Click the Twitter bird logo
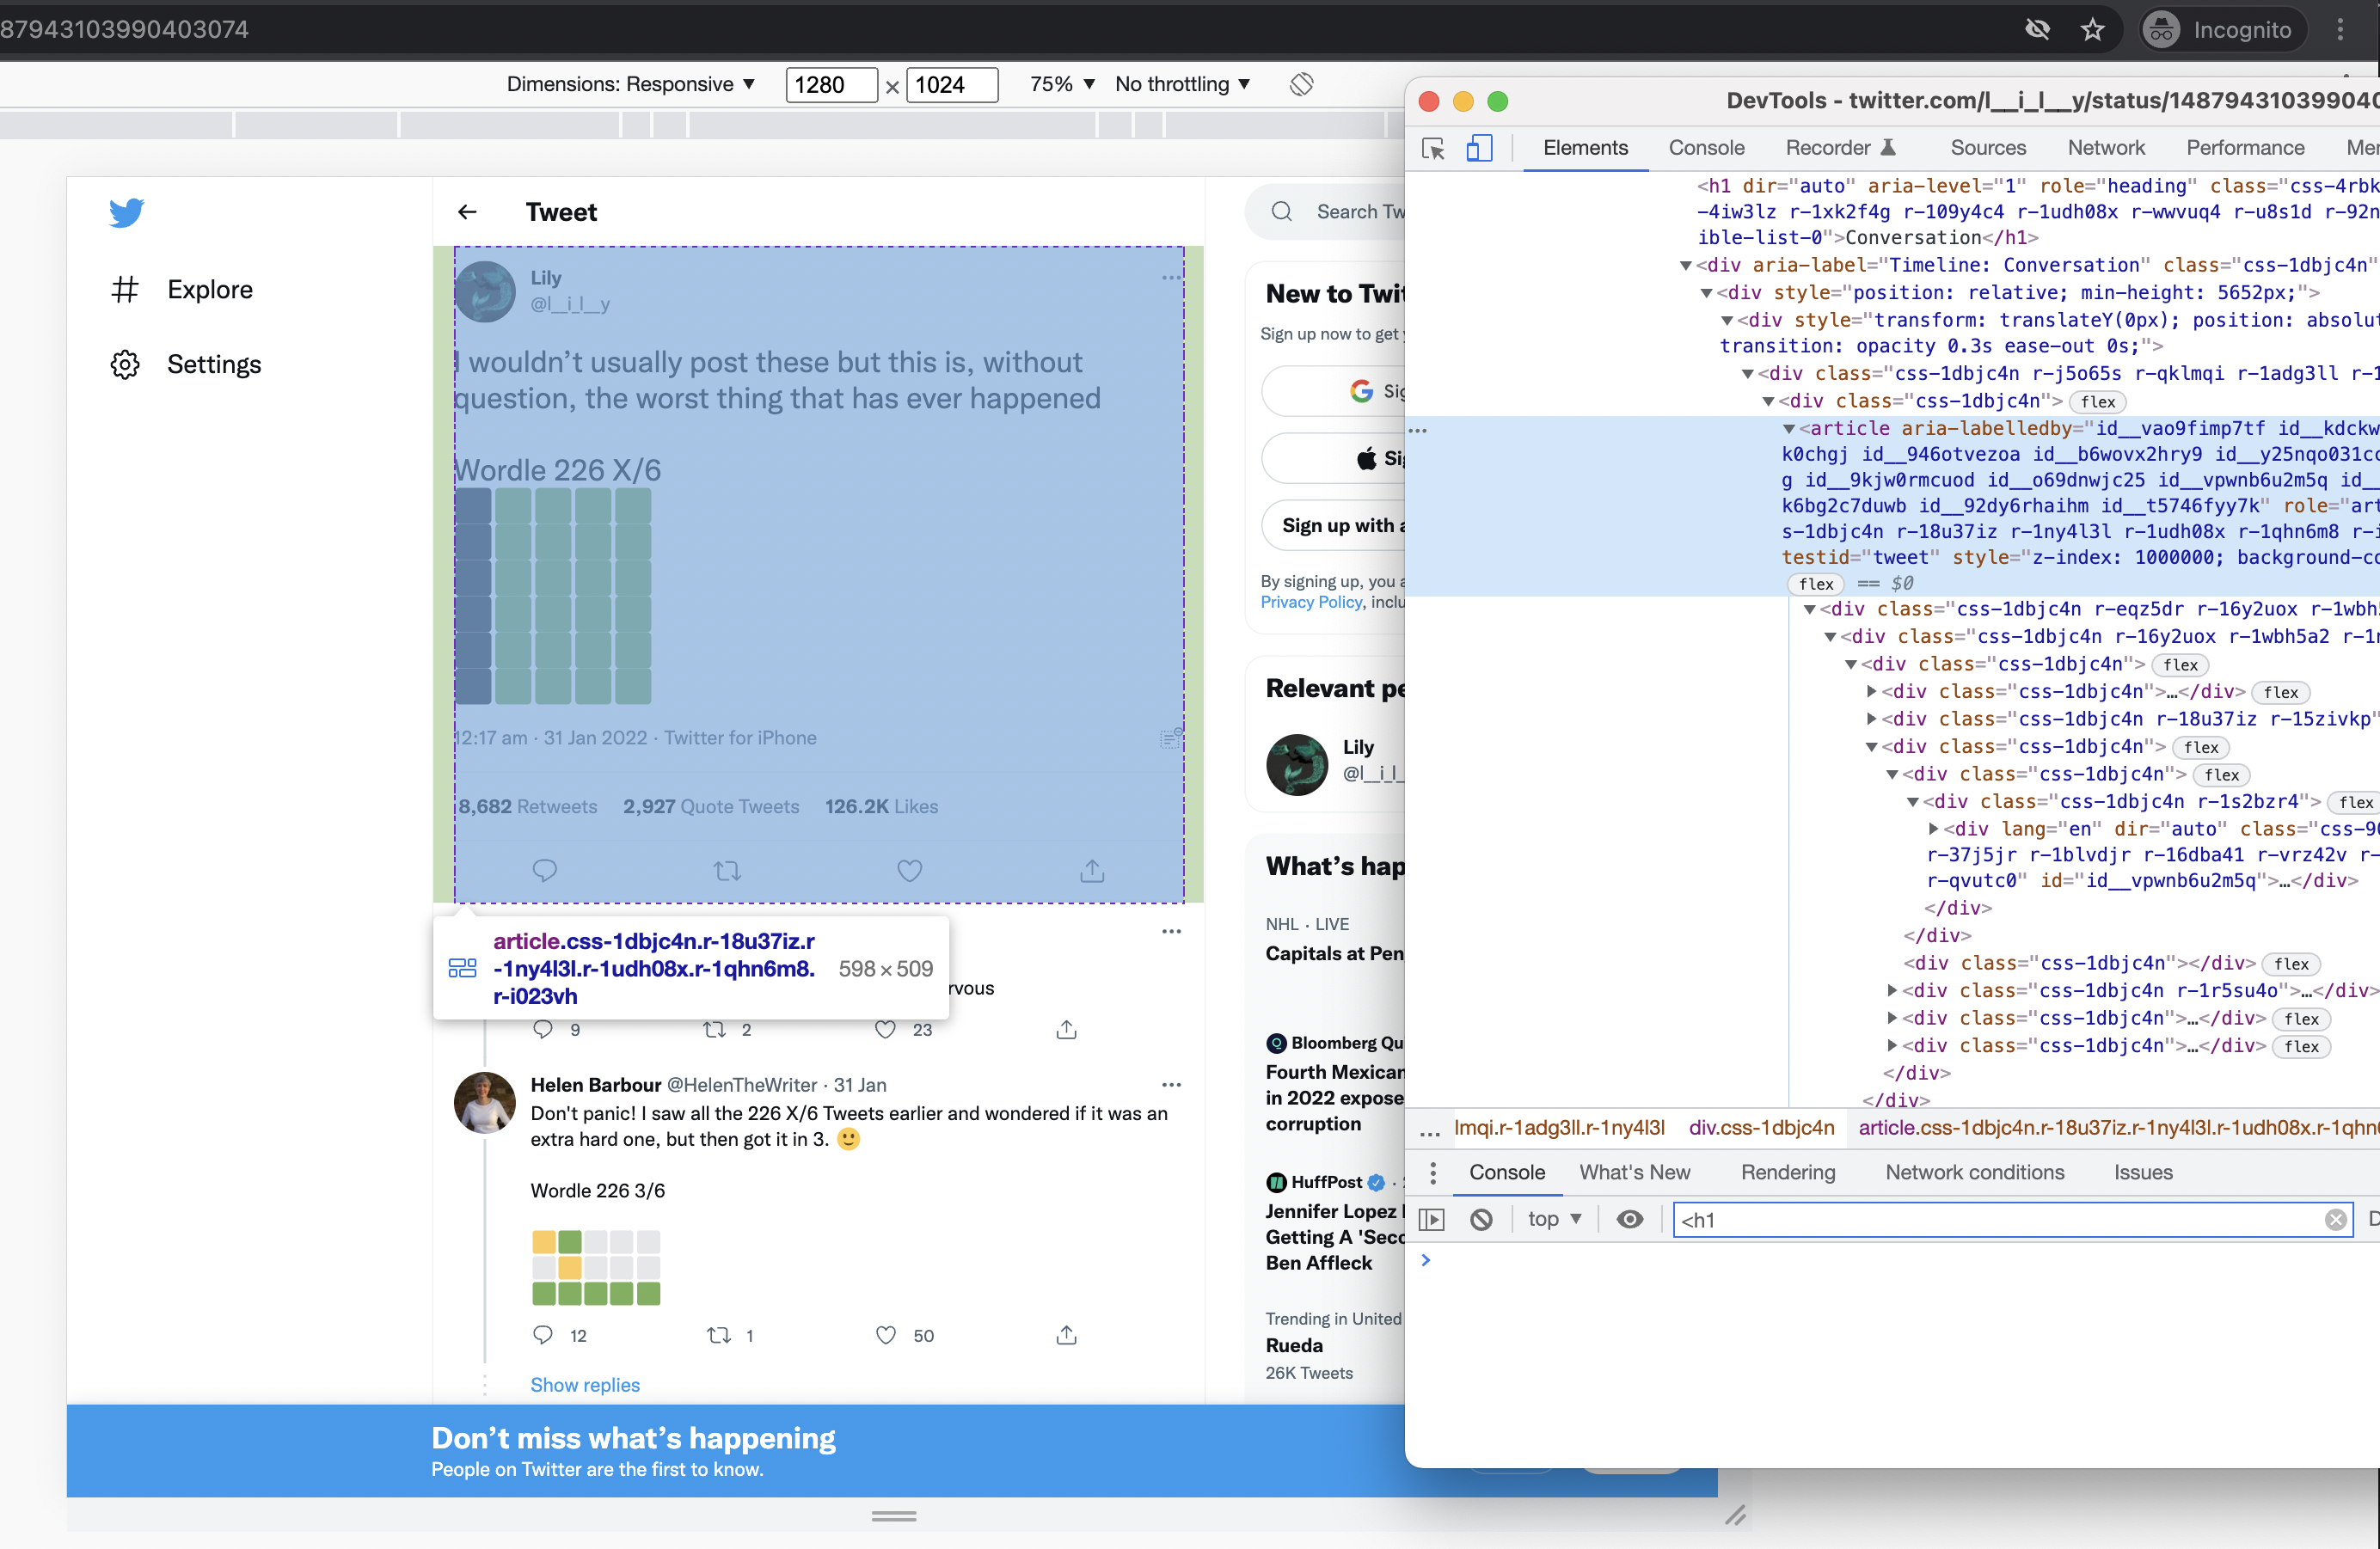The width and height of the screenshot is (2380, 1549). point(126,212)
